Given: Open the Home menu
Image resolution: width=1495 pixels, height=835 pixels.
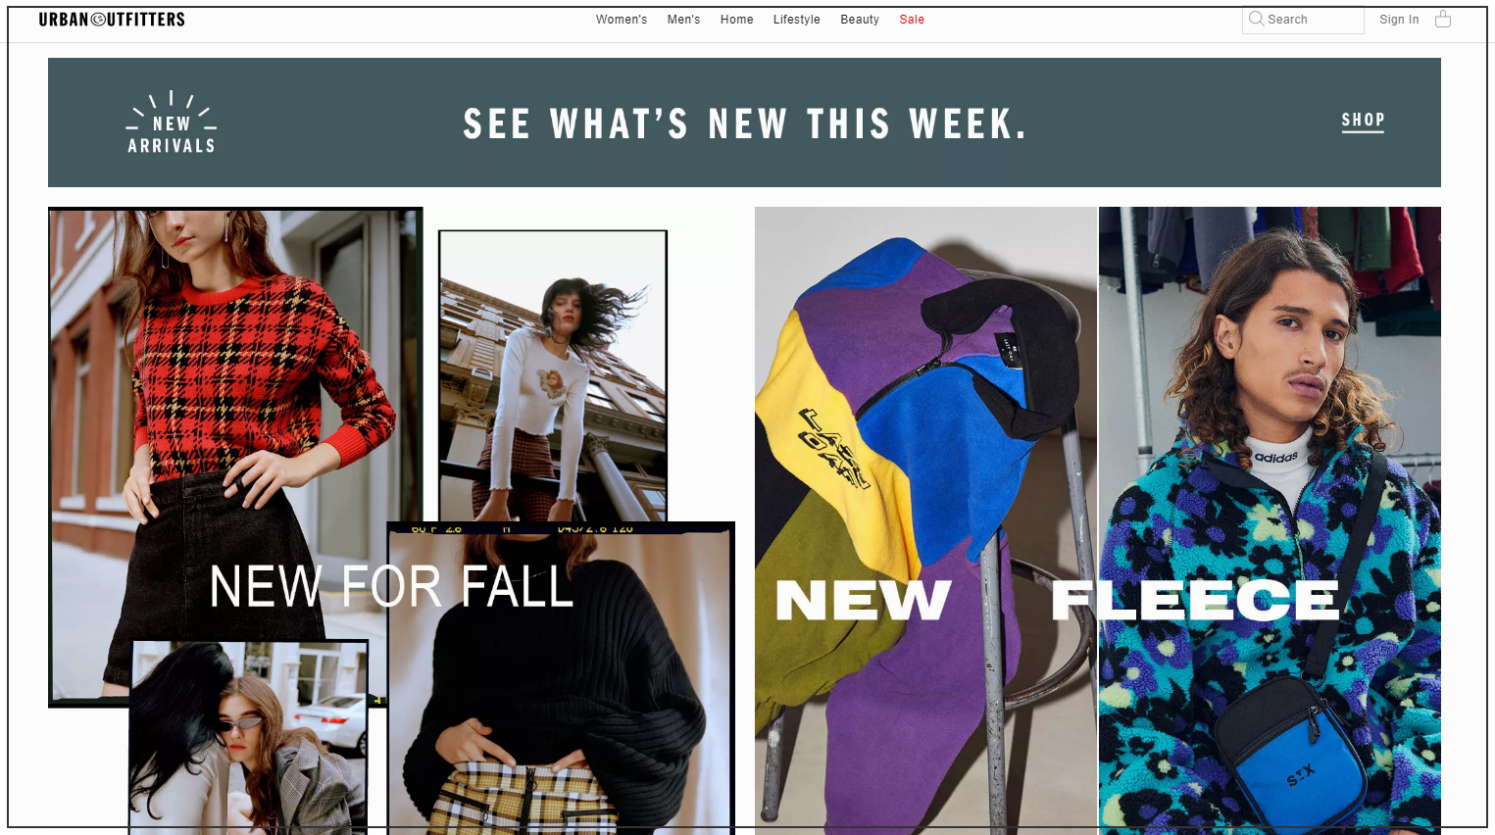Looking at the screenshot, I should click(736, 20).
